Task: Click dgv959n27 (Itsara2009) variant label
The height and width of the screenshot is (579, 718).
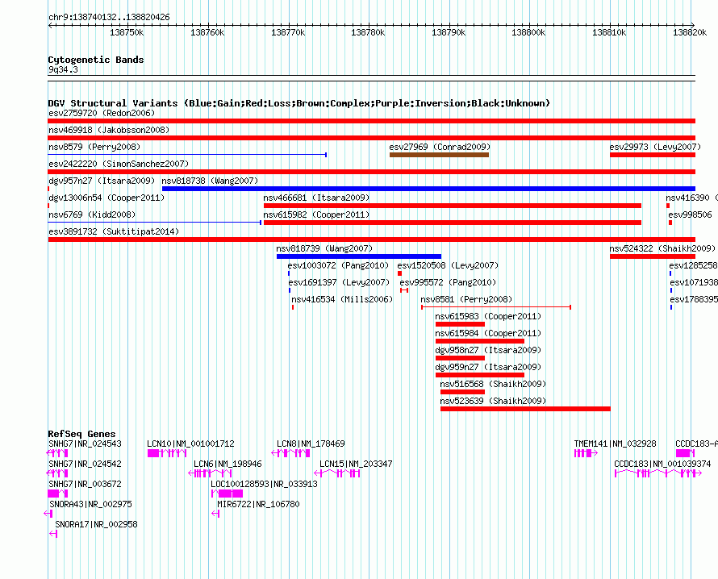Action: click(x=488, y=367)
